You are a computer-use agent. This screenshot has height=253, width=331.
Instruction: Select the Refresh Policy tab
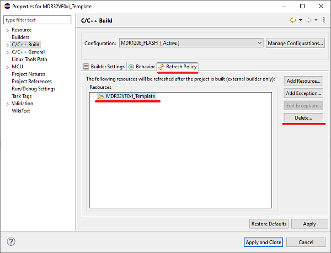[178, 67]
